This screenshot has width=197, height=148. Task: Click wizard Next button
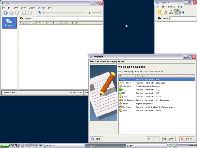click(169, 139)
